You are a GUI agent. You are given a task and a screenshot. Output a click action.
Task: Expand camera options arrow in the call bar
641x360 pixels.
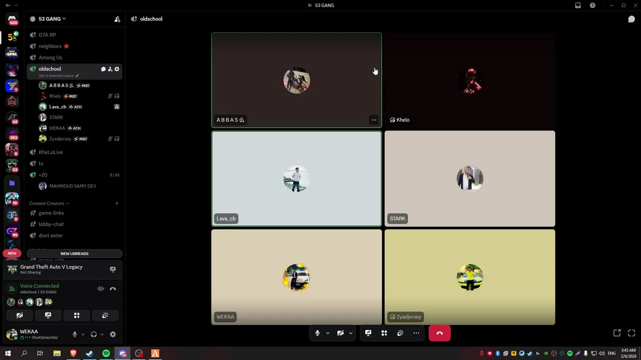click(351, 333)
